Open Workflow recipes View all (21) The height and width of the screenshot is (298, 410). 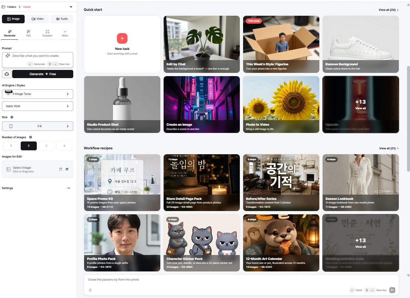pyautogui.click(x=389, y=148)
